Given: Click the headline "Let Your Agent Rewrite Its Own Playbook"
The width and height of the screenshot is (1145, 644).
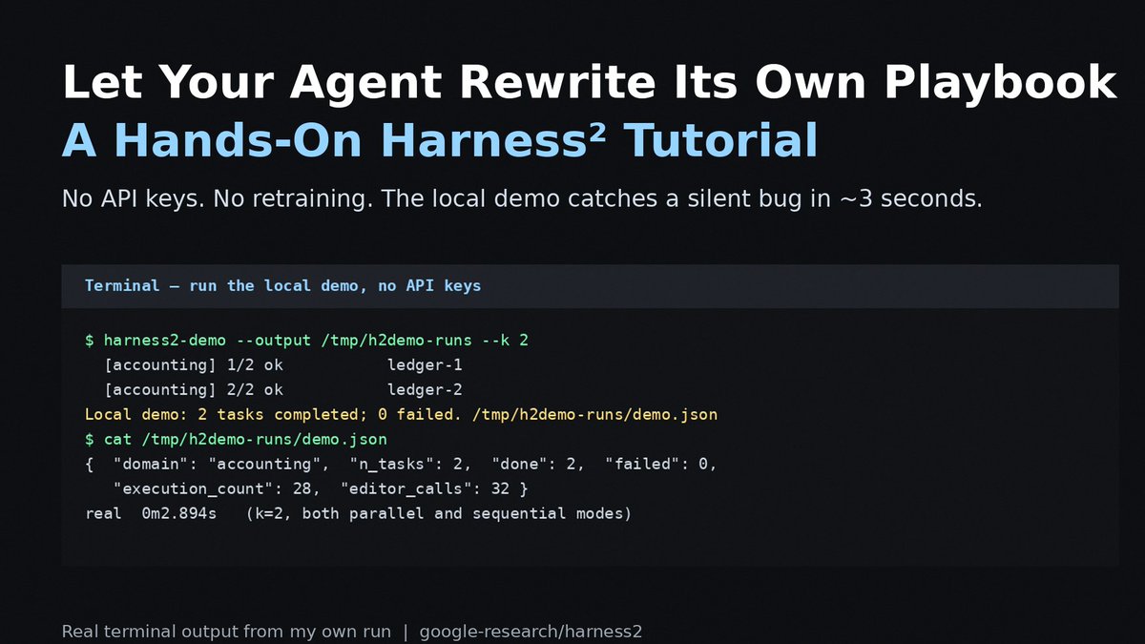Looking at the screenshot, I should pos(589,83).
